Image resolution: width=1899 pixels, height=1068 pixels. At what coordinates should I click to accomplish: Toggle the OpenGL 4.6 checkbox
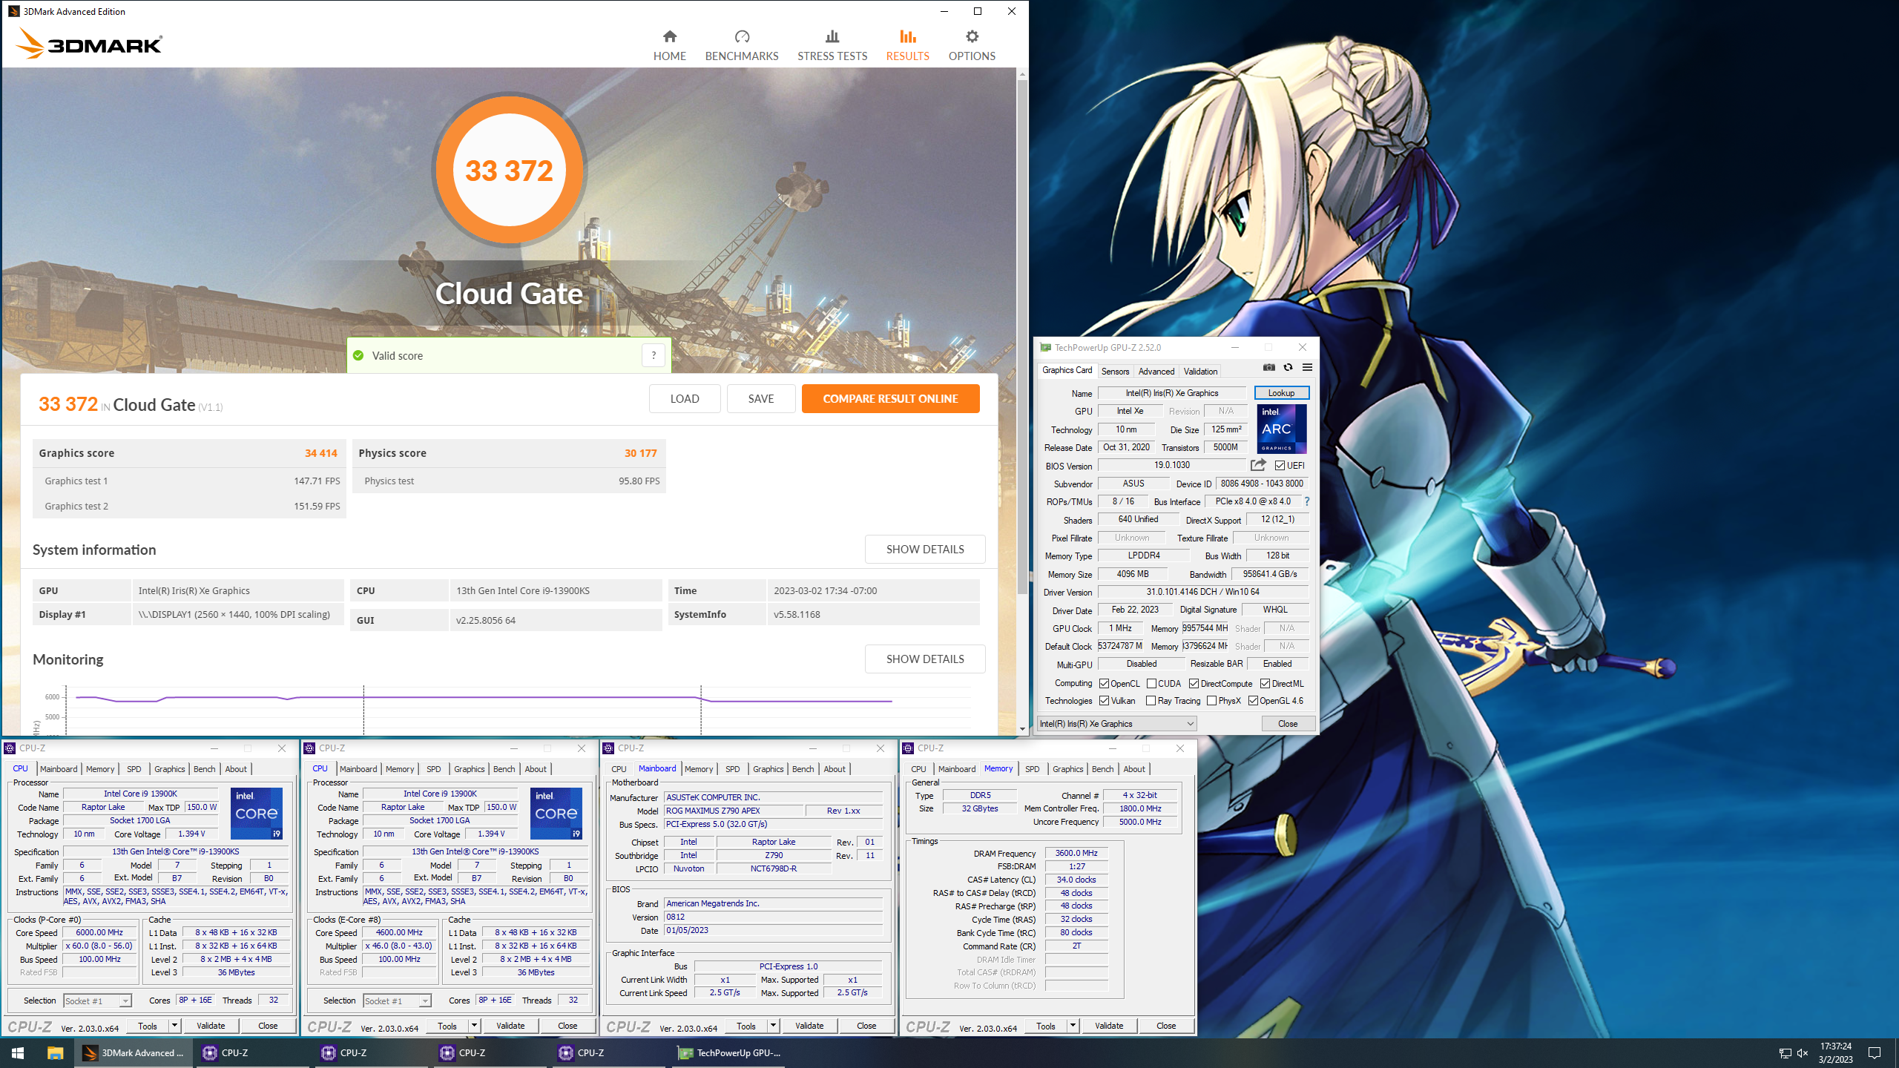click(x=1253, y=700)
